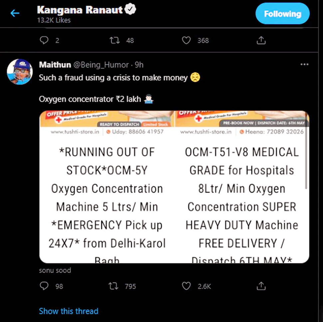Screen dimensions: 323x322
Task: Retweet Maithun's tweet with 795 retweets
Action: pos(114,286)
